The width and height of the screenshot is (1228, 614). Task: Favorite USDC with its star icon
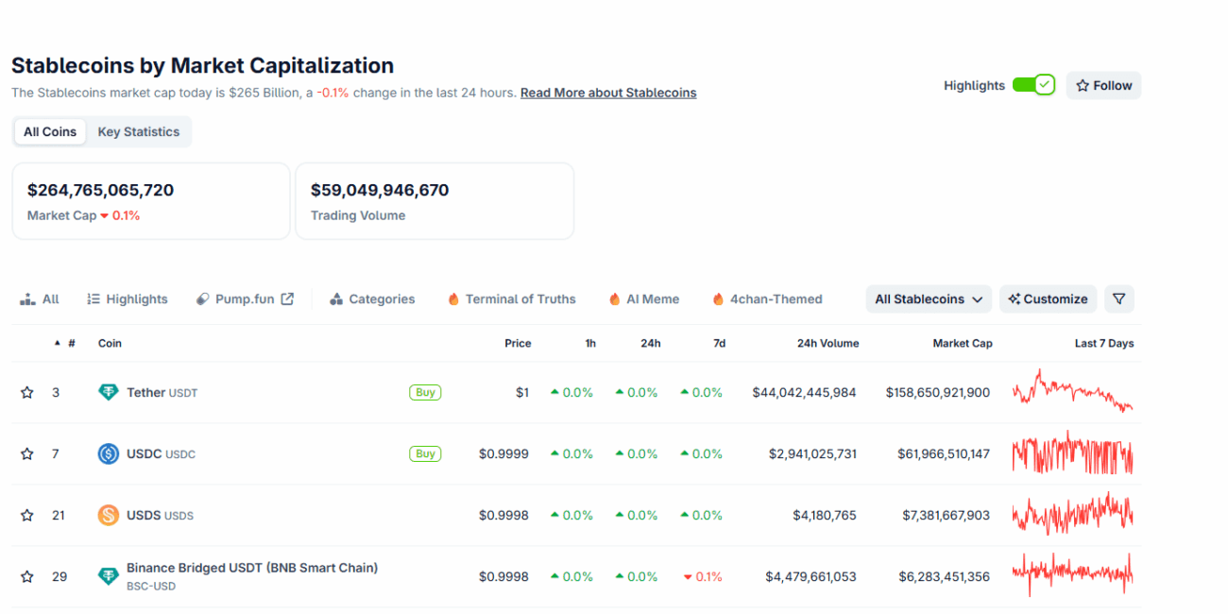[27, 453]
